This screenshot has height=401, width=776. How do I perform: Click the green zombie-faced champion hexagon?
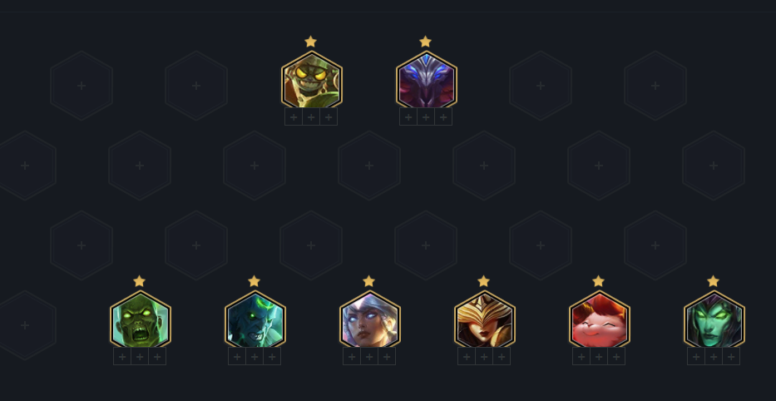[x=140, y=319]
